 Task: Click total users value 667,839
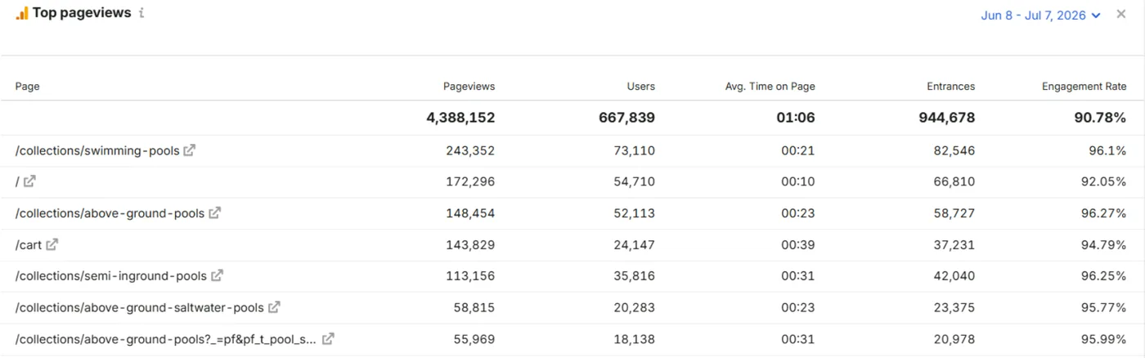click(626, 118)
